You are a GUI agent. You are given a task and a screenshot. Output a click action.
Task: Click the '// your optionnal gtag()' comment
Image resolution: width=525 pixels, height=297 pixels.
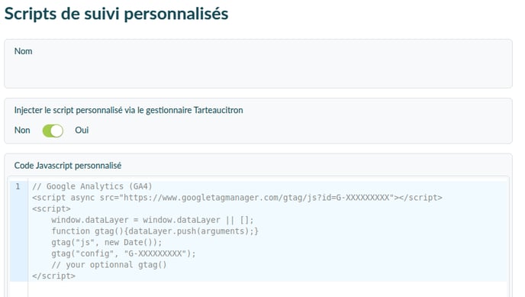109,265
